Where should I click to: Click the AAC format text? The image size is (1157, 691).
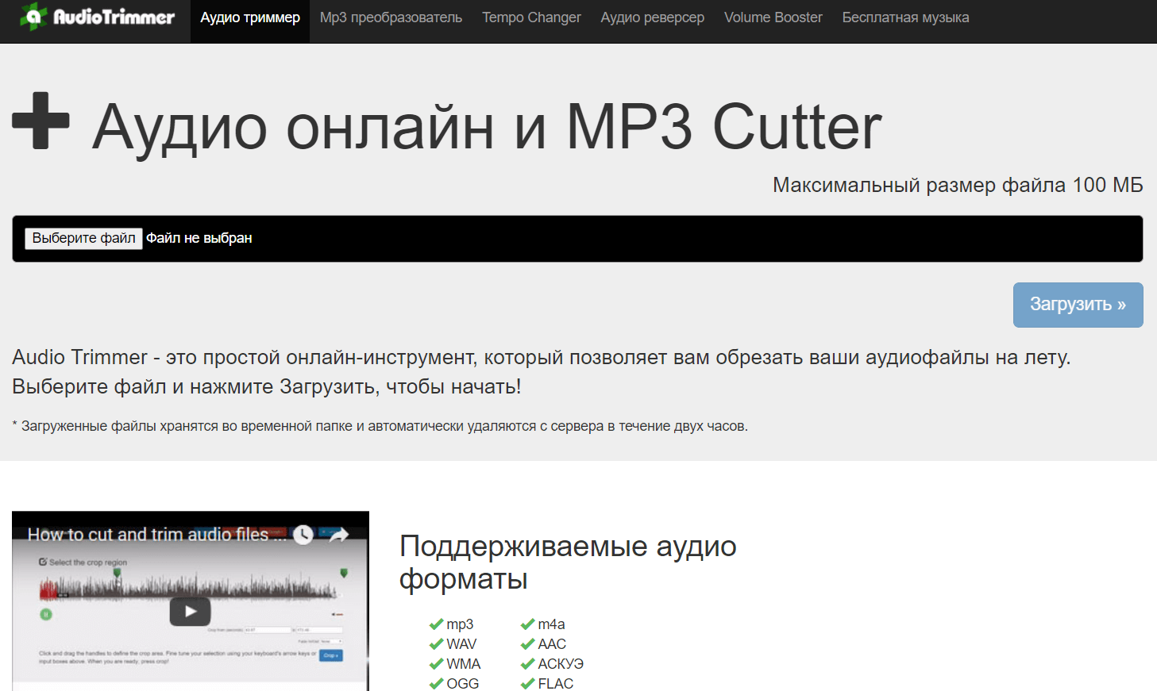click(552, 644)
